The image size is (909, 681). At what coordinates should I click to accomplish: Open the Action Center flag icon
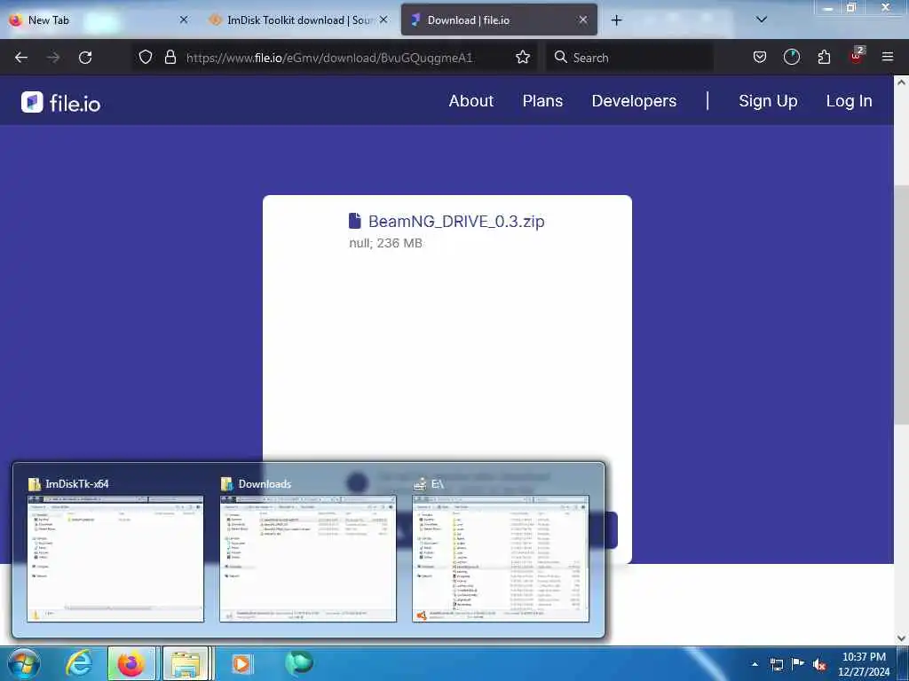tap(798, 664)
